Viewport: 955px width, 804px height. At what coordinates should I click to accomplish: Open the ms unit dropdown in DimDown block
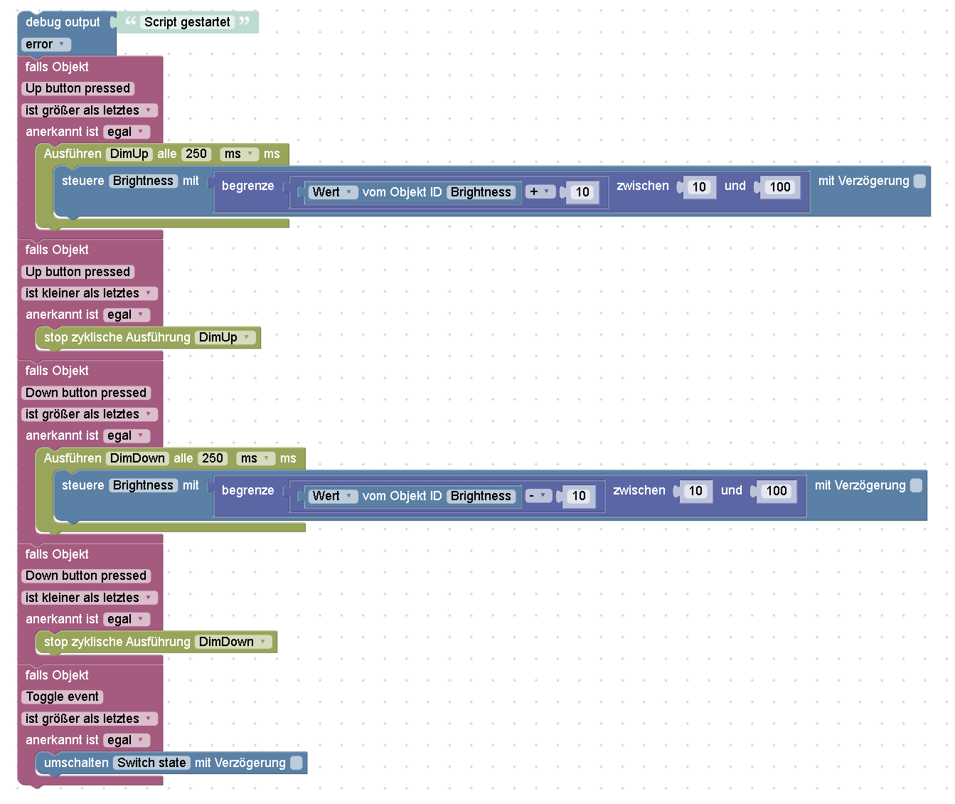pos(256,458)
